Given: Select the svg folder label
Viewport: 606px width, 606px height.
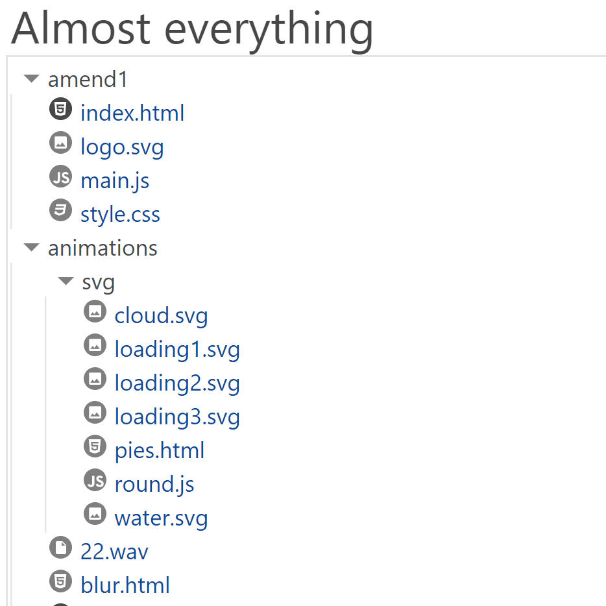Looking at the screenshot, I should tap(99, 282).
